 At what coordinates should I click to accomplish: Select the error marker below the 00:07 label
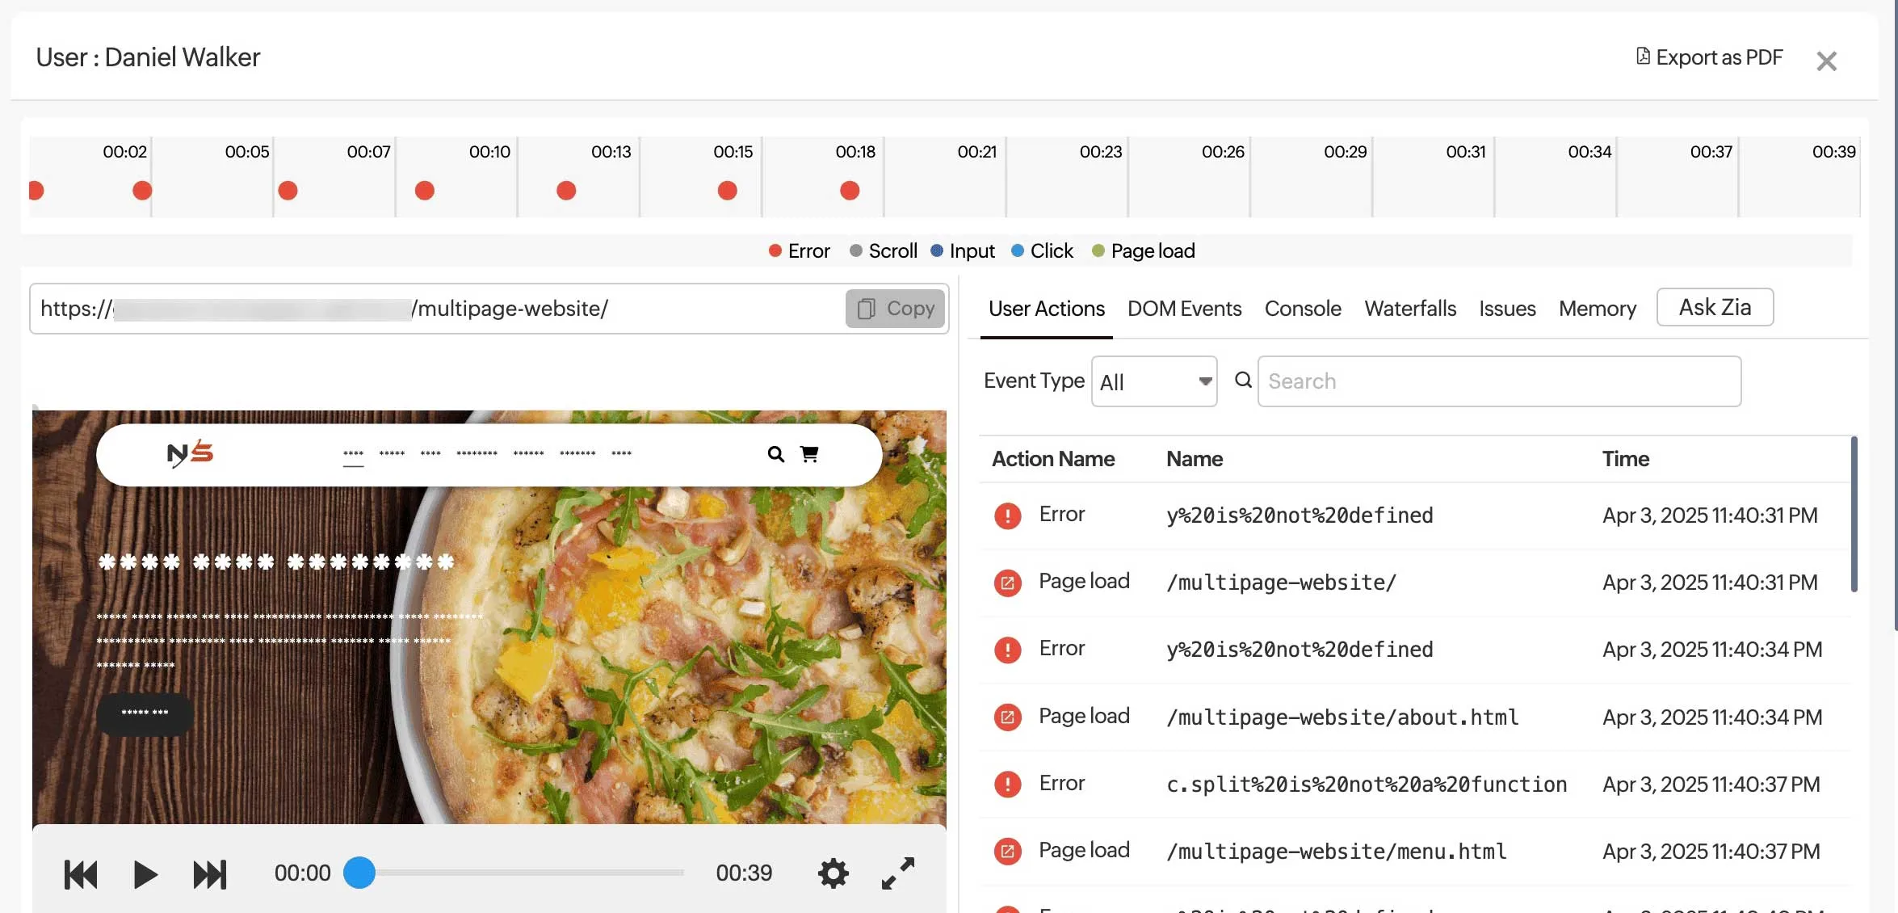point(288,191)
